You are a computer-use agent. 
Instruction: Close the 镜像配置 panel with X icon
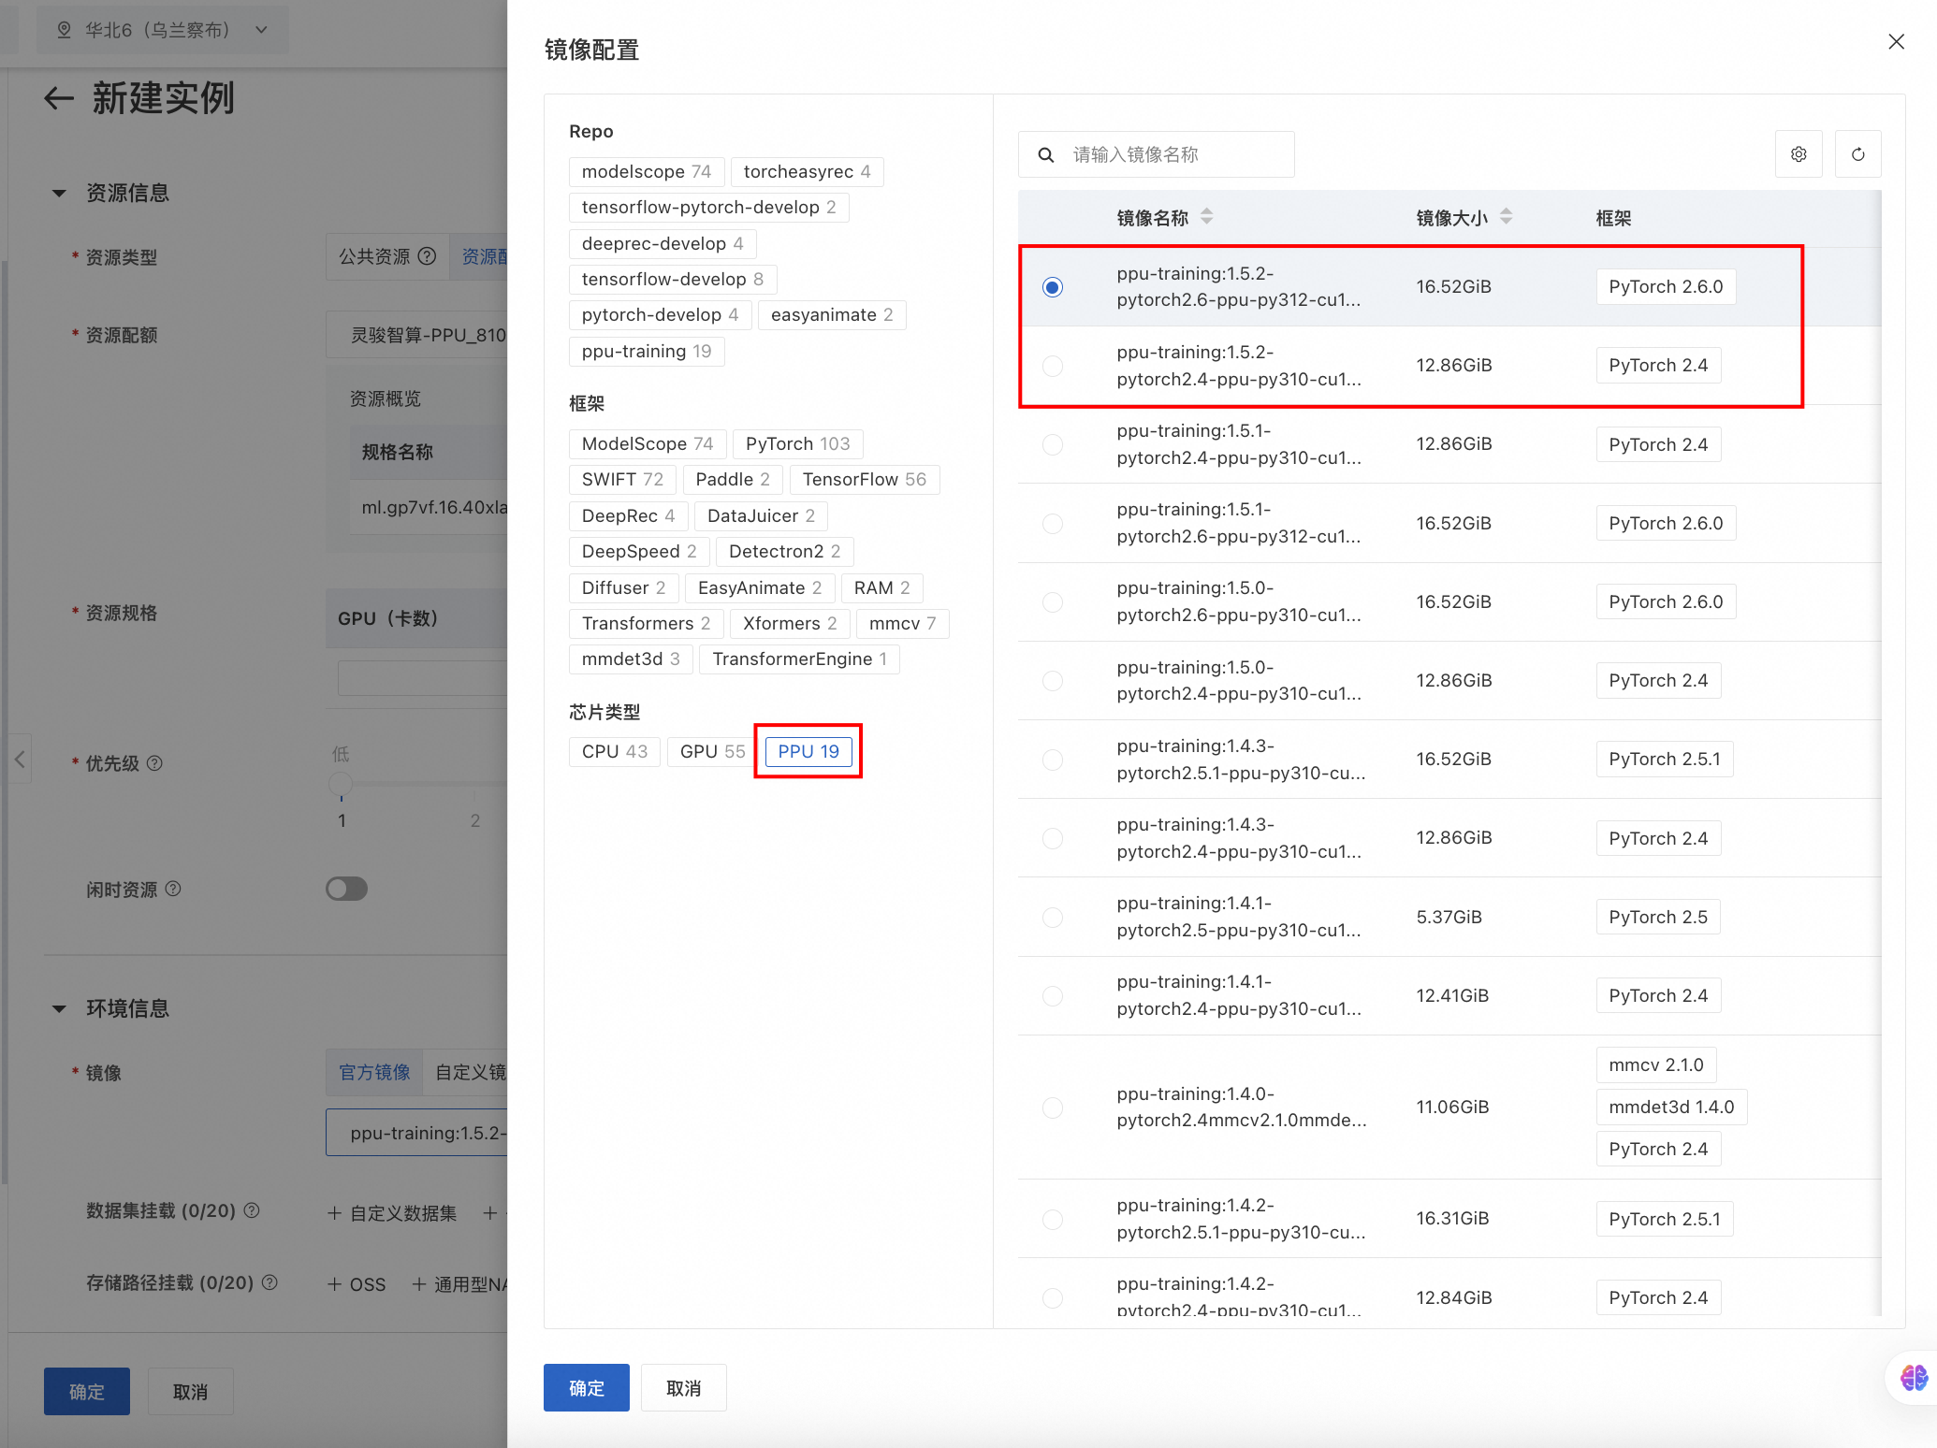(x=1896, y=42)
